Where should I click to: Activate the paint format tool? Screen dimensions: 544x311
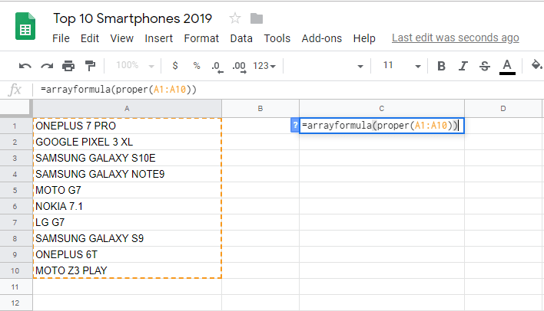click(x=90, y=65)
